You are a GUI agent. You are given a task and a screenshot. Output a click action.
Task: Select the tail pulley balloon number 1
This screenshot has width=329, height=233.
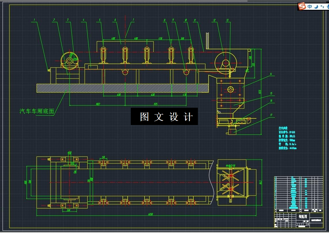pyautogui.click(x=34, y=20)
